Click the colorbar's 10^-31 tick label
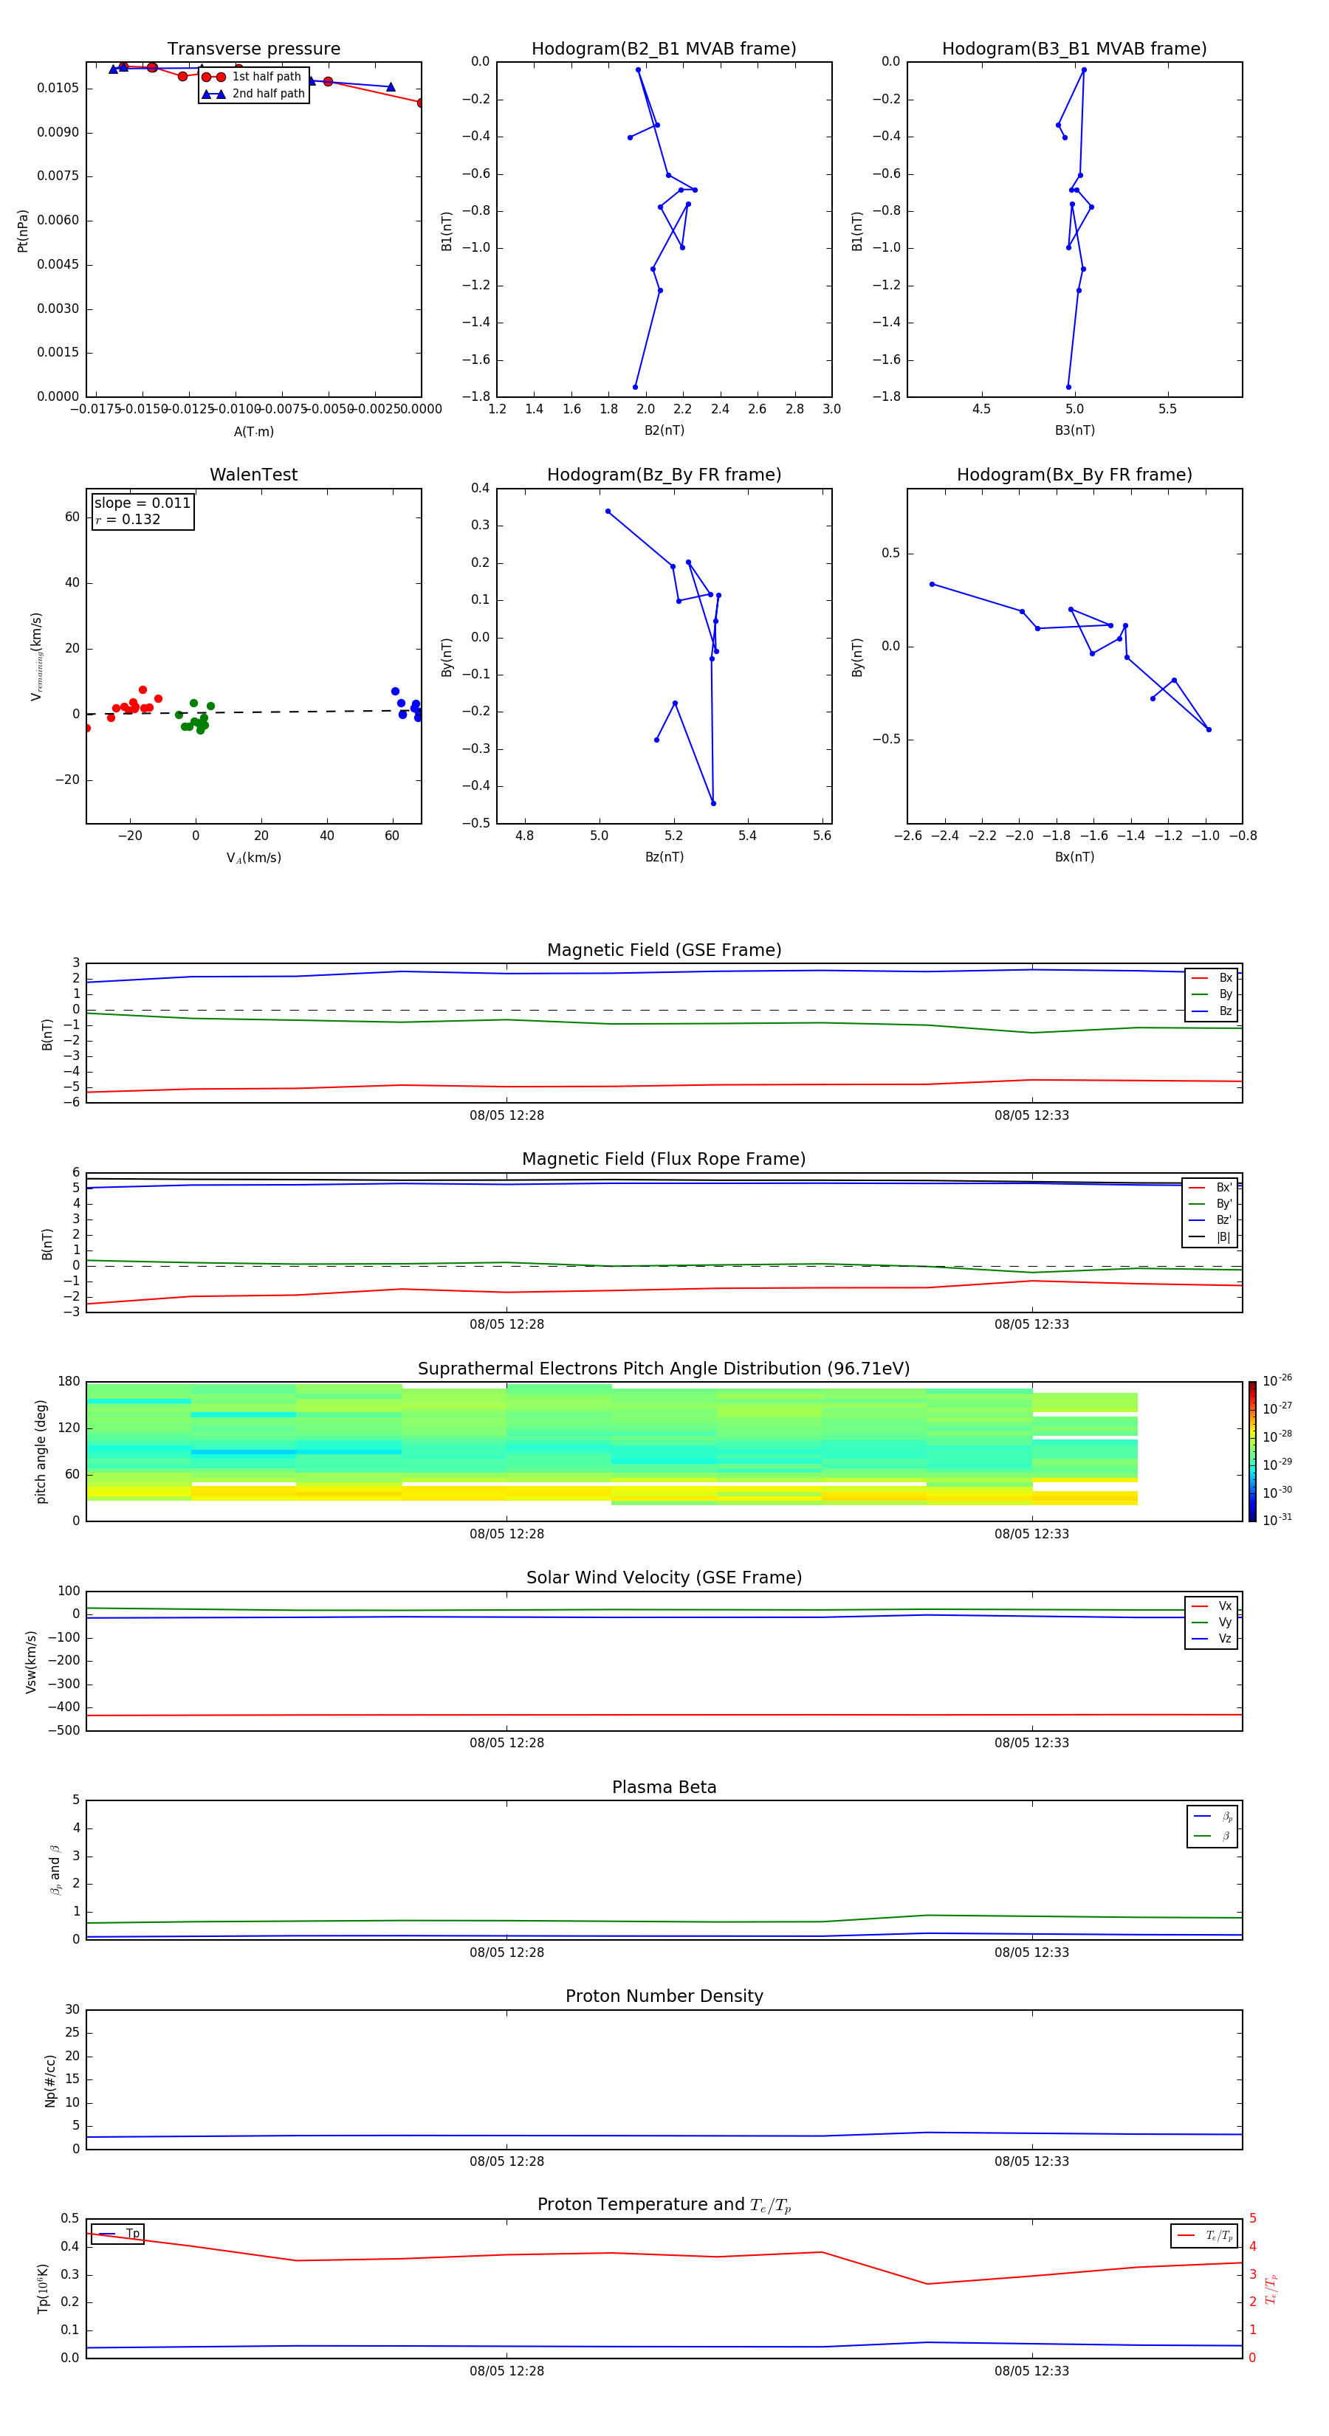This screenshot has width=1329, height=2436. [1277, 1520]
